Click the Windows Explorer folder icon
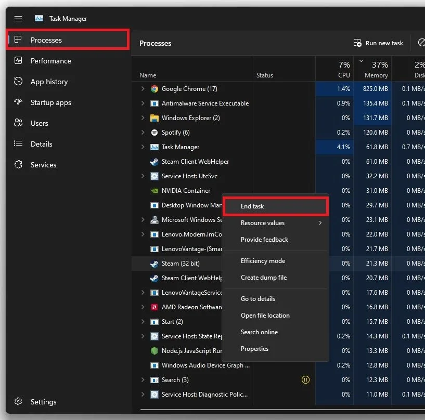Image resolution: width=425 pixels, height=420 pixels. (154, 118)
